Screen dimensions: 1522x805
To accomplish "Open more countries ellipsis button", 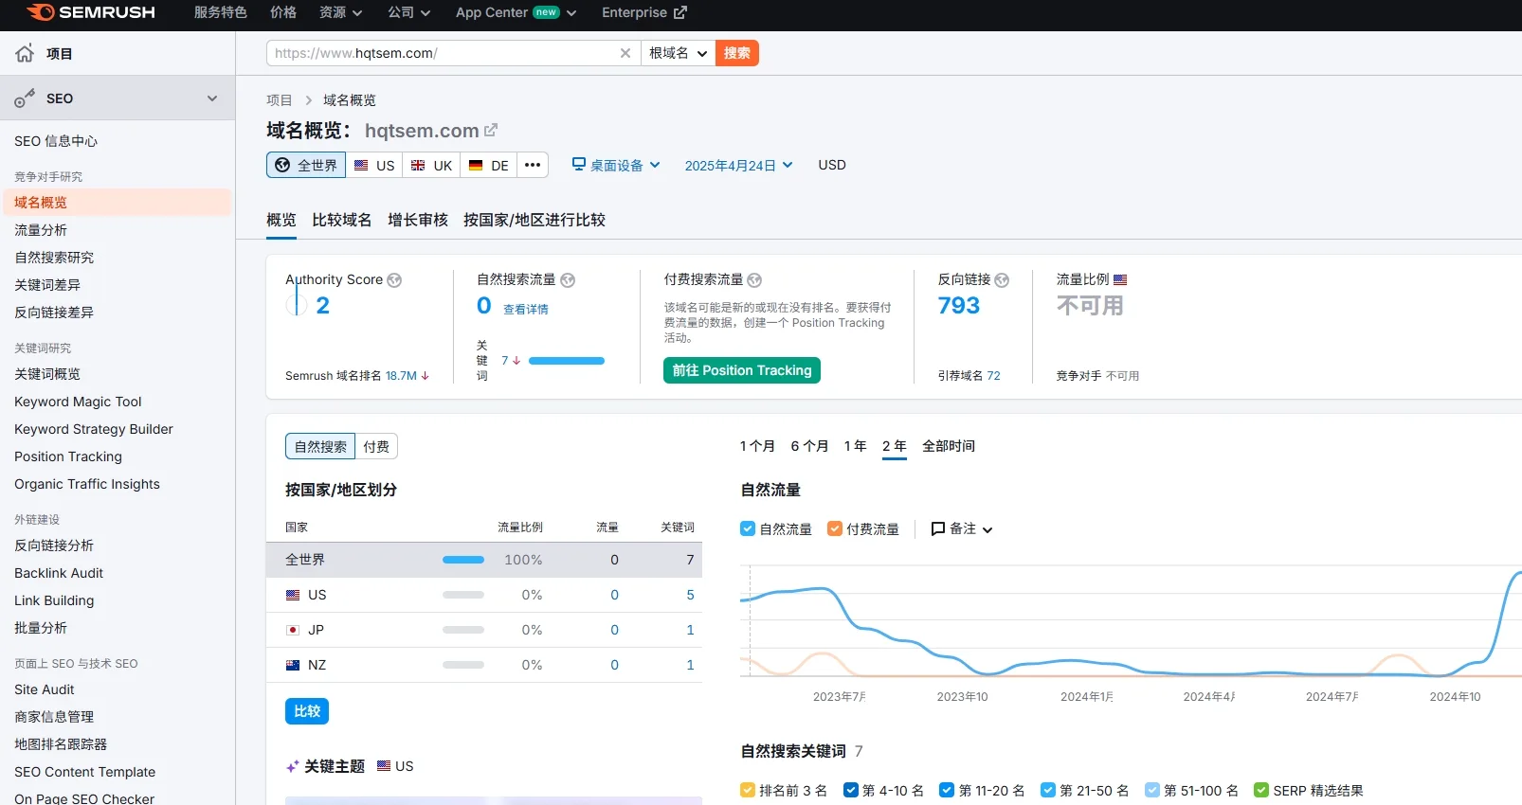I will [533, 165].
